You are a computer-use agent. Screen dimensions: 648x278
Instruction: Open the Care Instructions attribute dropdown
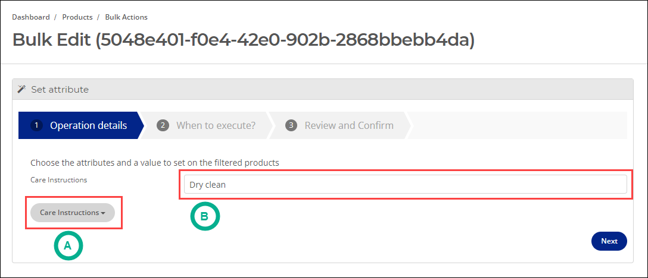point(72,213)
